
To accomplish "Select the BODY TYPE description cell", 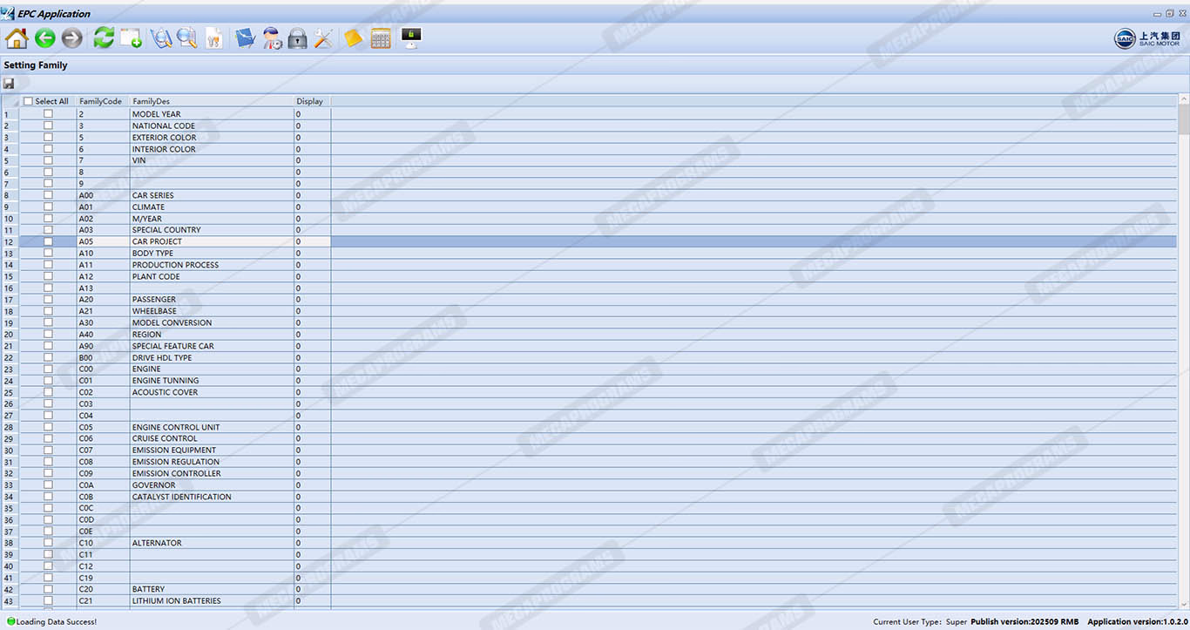I will [211, 254].
